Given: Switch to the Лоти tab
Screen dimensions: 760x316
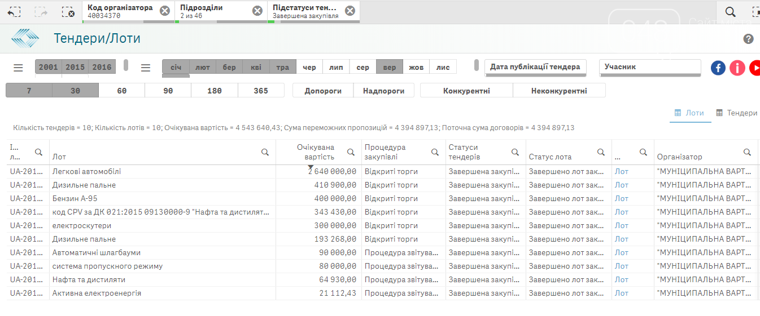Looking at the screenshot, I should click(690, 113).
